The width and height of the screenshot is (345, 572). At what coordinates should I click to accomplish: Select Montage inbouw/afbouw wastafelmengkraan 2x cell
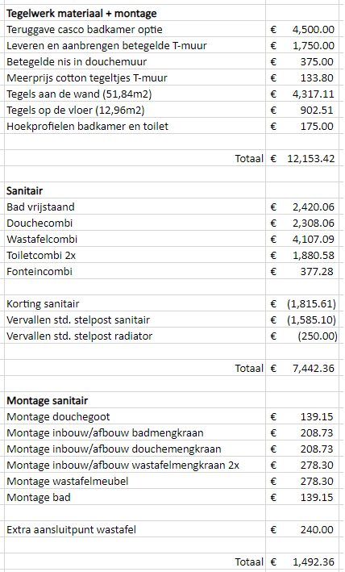[x=135, y=465]
